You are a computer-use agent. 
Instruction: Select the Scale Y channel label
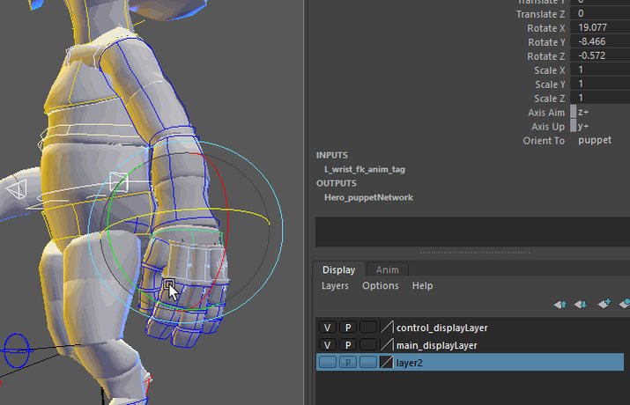(x=550, y=85)
